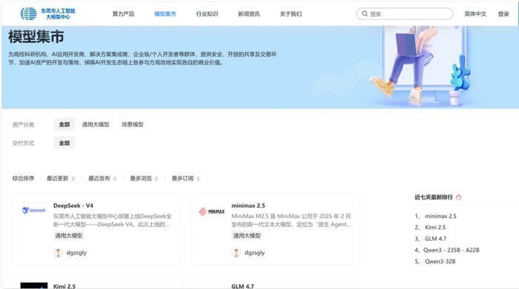
Task: Click the 登录 login link
Action: tap(503, 14)
